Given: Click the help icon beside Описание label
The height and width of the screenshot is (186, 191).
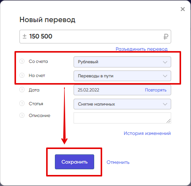Looking at the screenshot, I should pyautogui.click(x=22, y=115).
